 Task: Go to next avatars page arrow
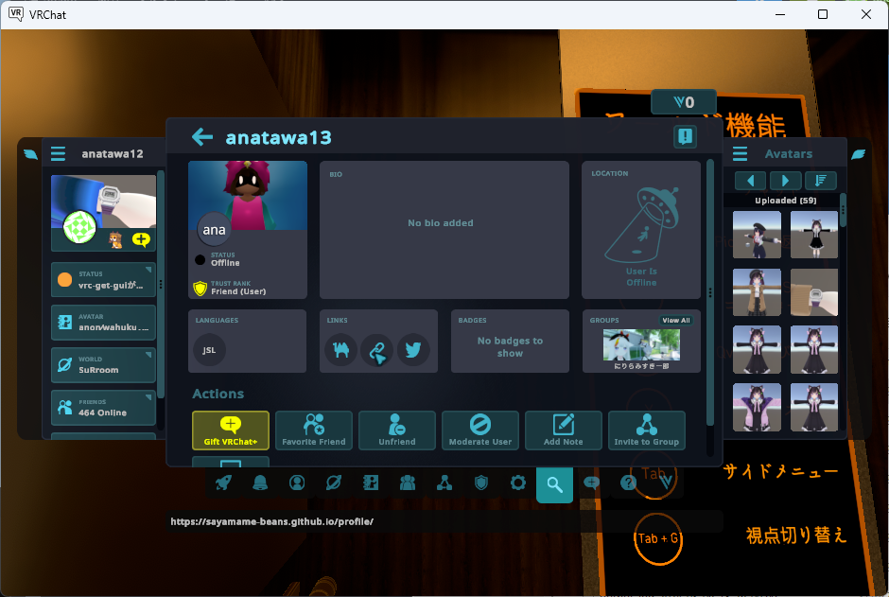[x=785, y=181]
